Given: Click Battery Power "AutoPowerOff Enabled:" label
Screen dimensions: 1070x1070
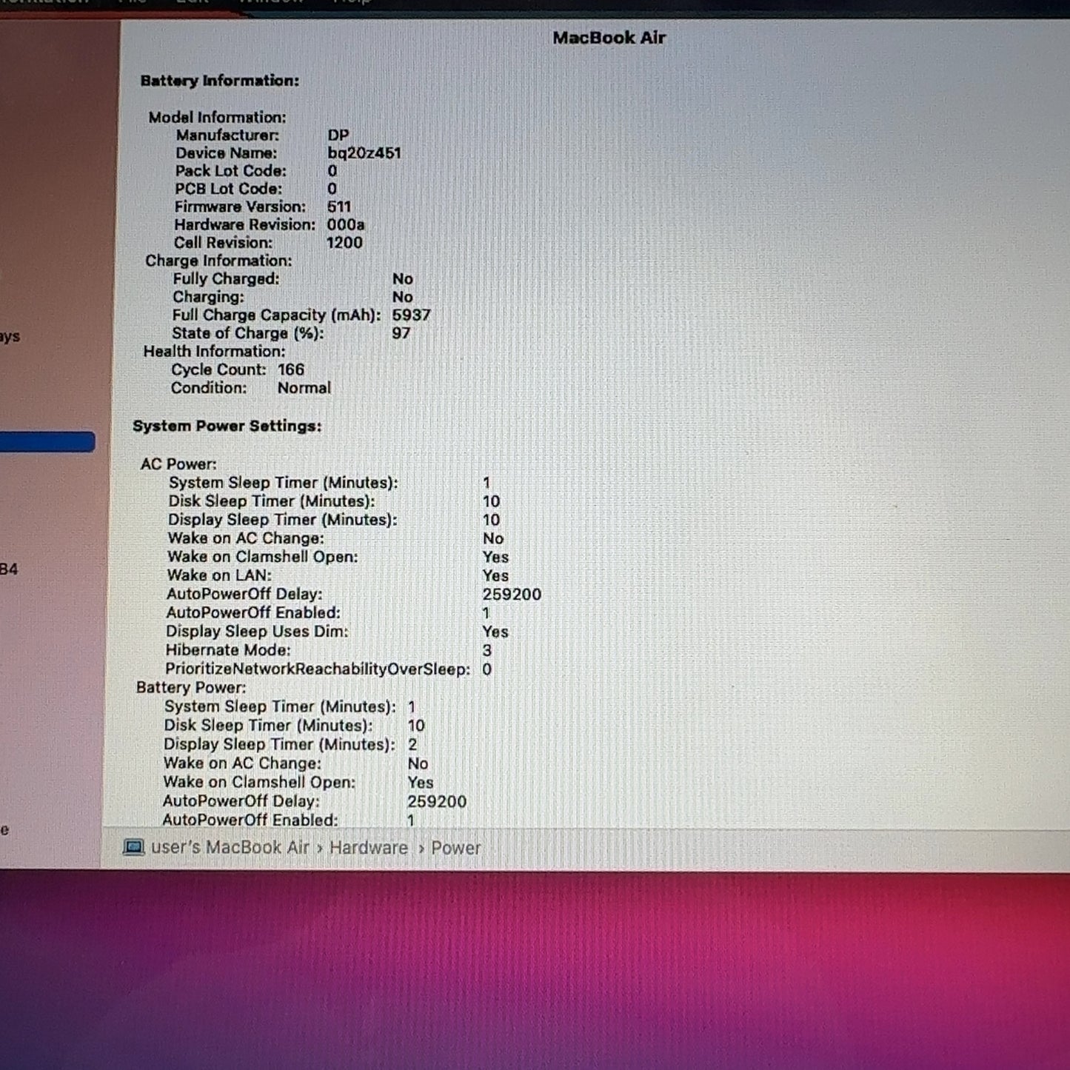Looking at the screenshot, I should click(x=250, y=820).
